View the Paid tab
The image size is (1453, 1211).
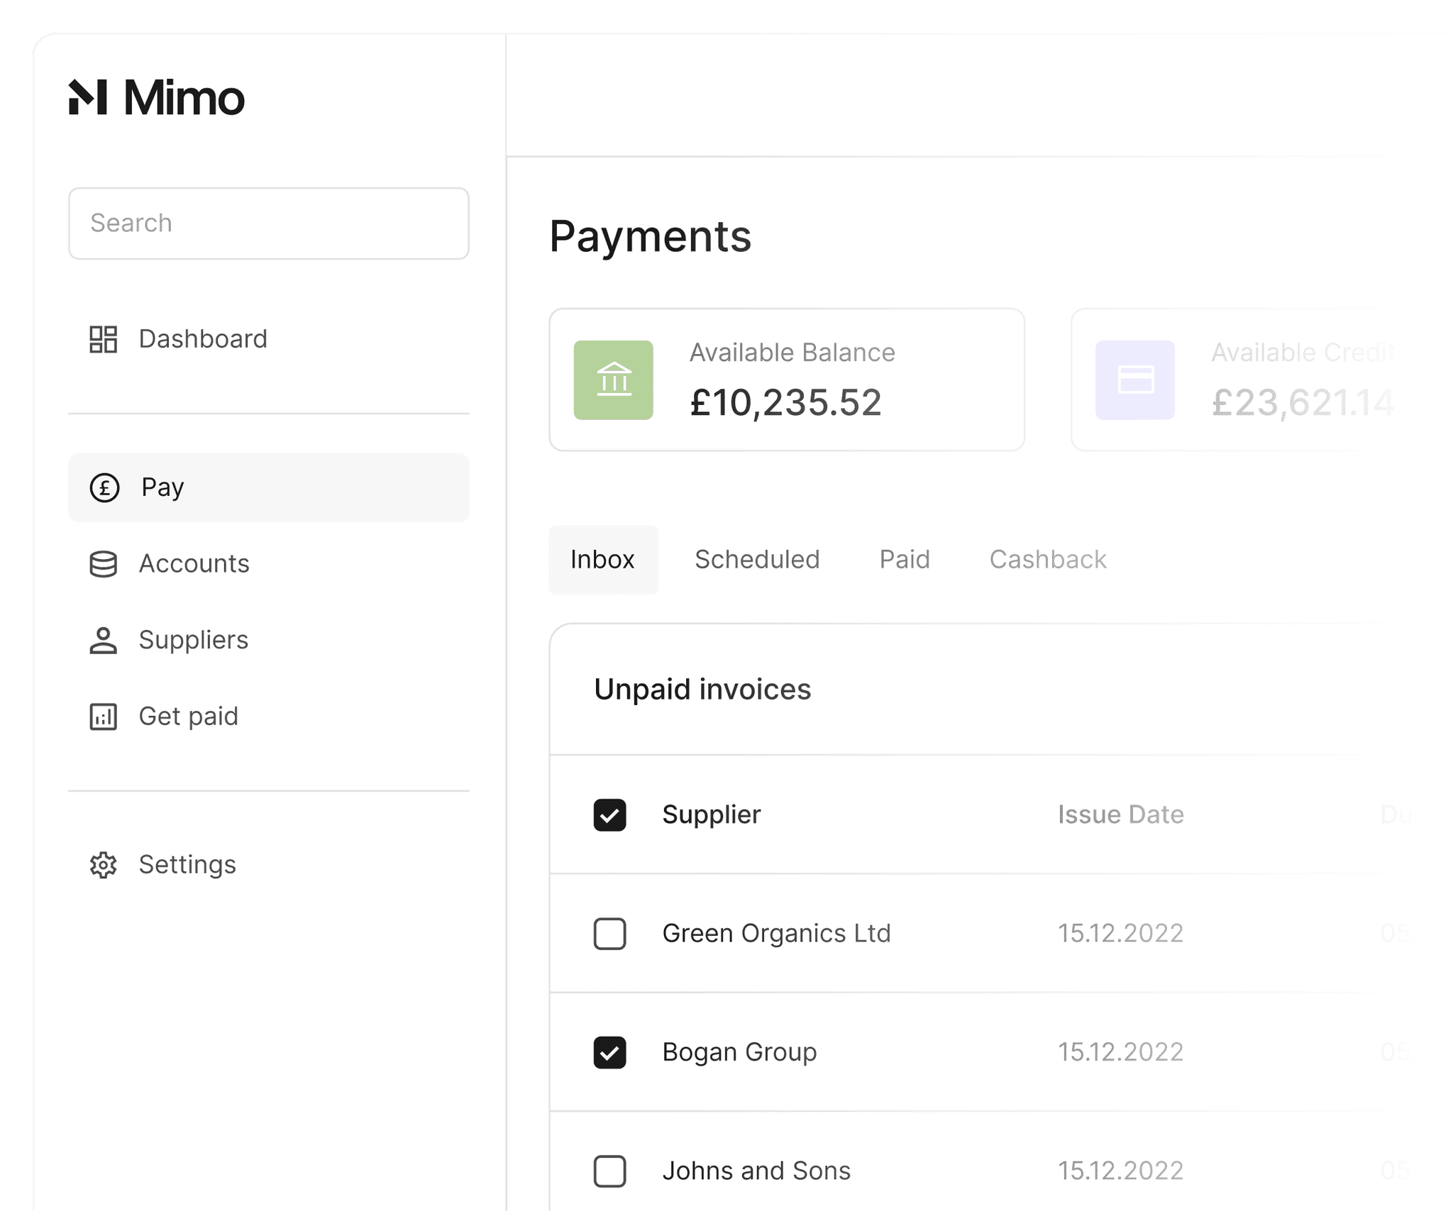[x=904, y=560]
